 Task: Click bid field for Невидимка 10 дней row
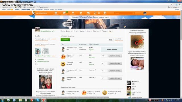[104, 78]
